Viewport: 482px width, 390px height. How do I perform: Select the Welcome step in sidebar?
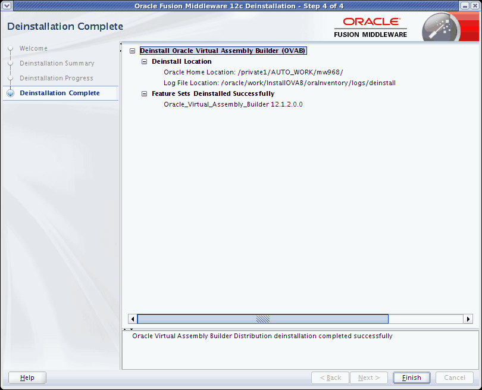(x=33, y=48)
